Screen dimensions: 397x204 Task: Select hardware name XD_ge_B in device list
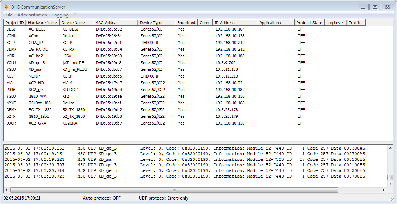[x=37, y=63]
